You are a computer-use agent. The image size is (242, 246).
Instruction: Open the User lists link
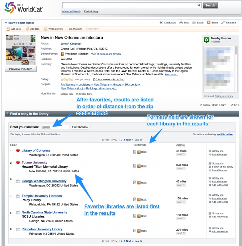[x=68, y=94]
